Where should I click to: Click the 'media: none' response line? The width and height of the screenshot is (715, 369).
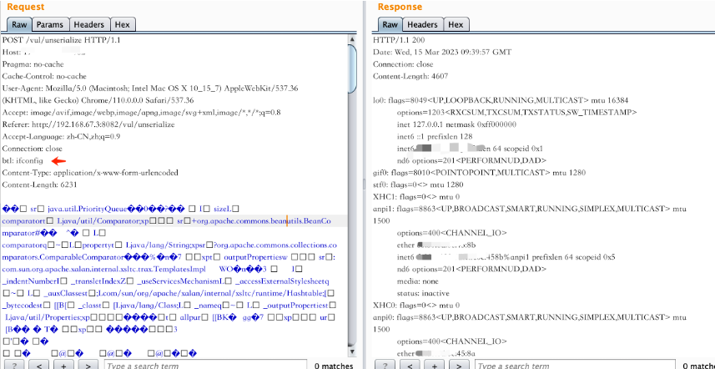click(418, 281)
